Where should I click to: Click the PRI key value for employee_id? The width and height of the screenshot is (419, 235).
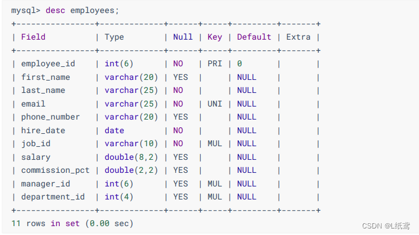click(215, 63)
